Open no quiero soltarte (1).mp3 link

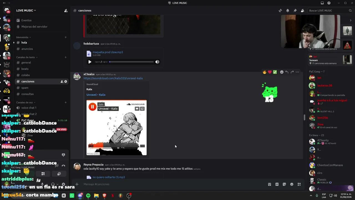tap(109, 177)
